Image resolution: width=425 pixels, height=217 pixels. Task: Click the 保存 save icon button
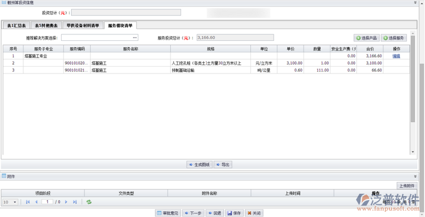[x=234, y=213]
